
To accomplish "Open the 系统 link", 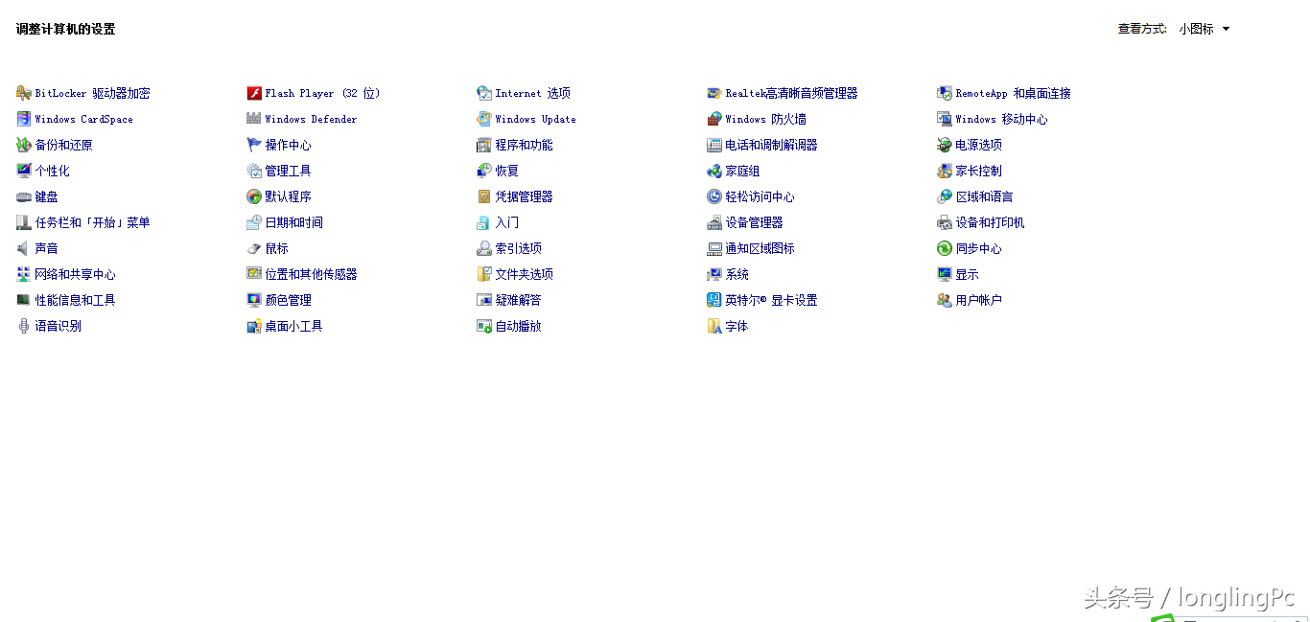I will click(737, 274).
